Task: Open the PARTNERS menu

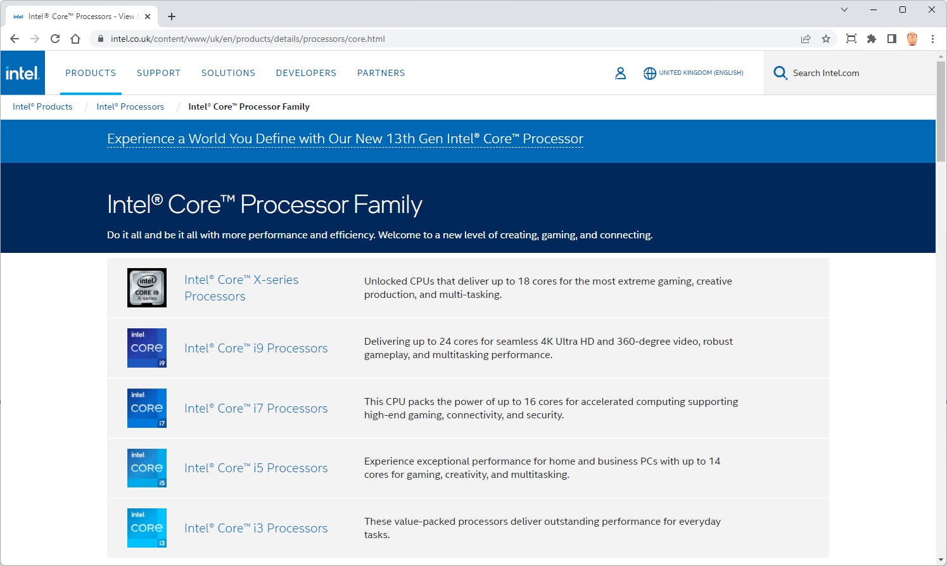Action: (x=381, y=73)
